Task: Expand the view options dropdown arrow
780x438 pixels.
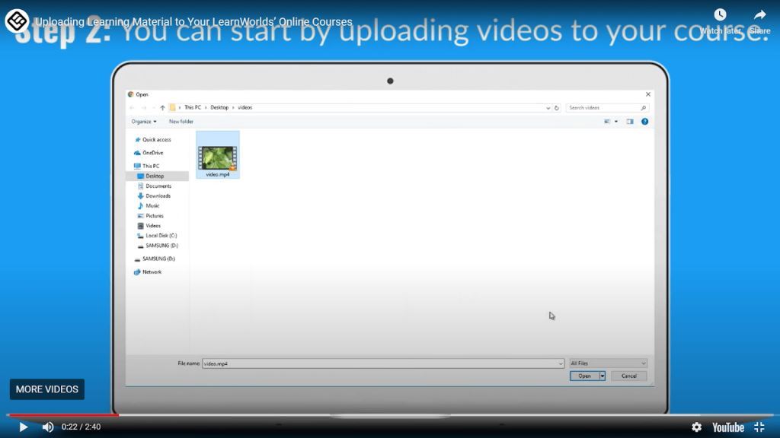Action: 615,122
